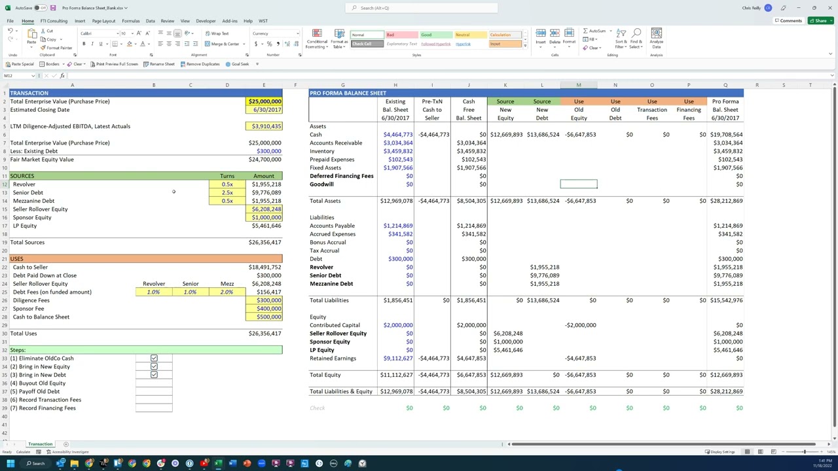Click the Rename Sheet button

158,64
